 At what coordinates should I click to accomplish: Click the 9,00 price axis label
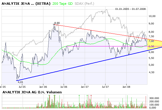[x=151, y=23]
